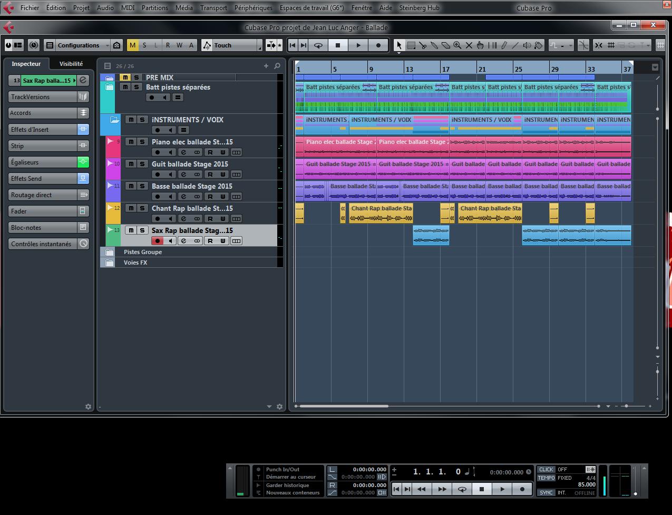Solo the Guit ballade Stage 2015 track
This screenshot has width=672, height=515.
142,164
